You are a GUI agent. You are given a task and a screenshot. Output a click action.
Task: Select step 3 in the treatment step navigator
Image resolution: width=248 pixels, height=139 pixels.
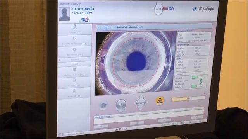(x=107, y=27)
